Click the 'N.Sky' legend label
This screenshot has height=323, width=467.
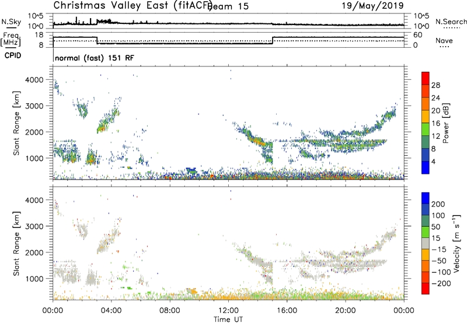click(11, 22)
